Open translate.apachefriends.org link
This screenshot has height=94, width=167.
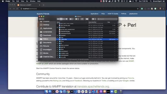(x=93, y=86)
